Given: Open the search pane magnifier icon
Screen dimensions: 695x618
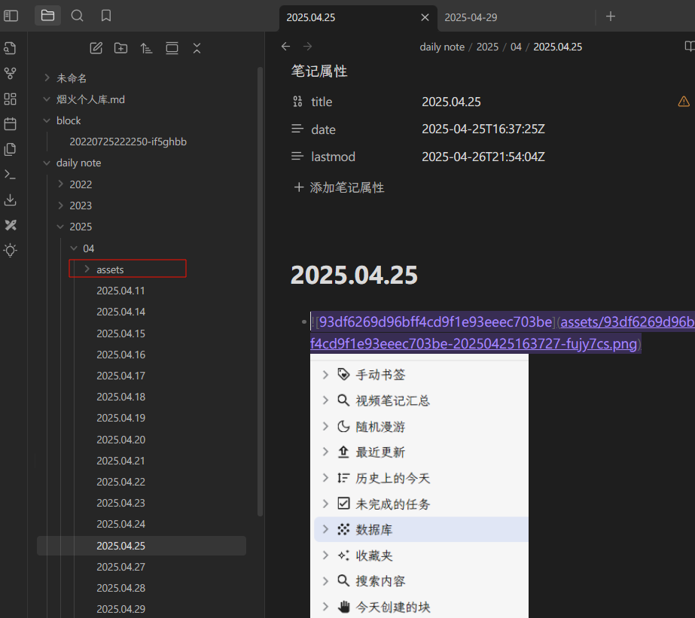Looking at the screenshot, I should tap(77, 16).
